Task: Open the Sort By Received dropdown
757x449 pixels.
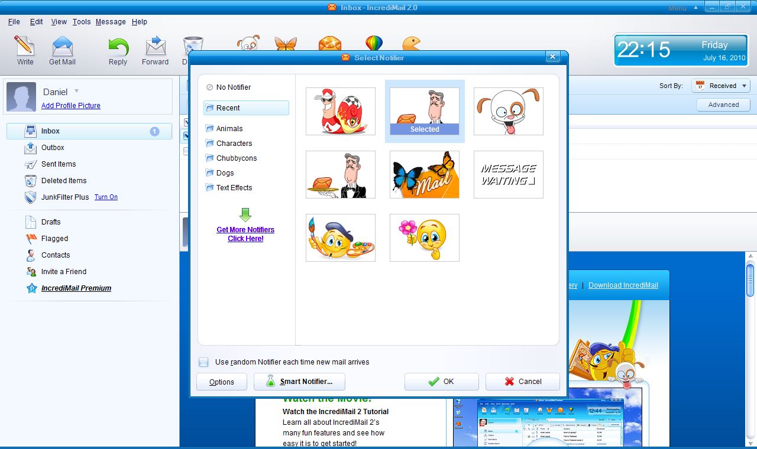Action: 721,86
